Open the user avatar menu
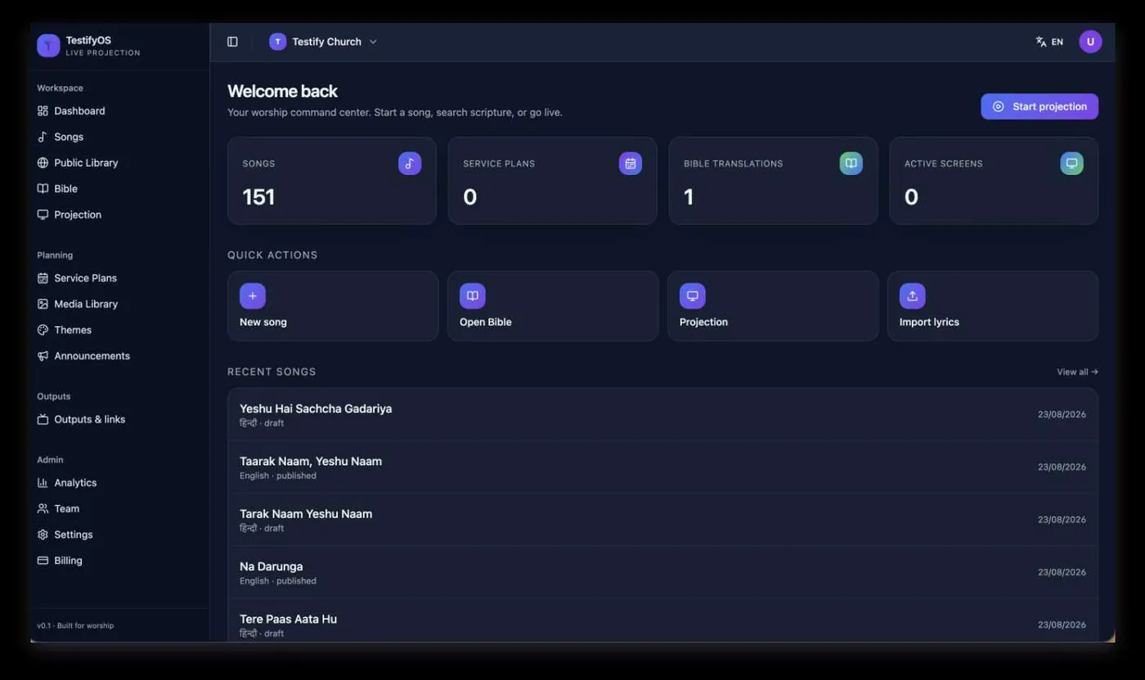This screenshot has height=680, width=1145. click(x=1090, y=42)
